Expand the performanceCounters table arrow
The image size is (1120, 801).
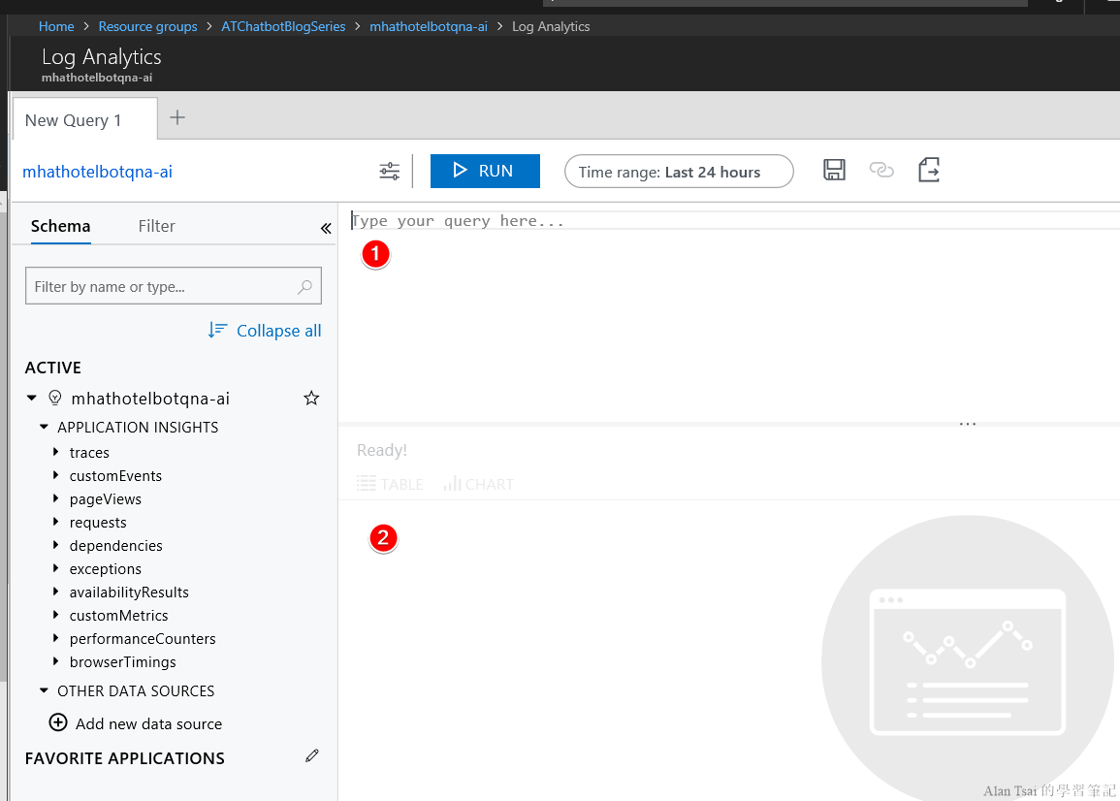click(55, 638)
